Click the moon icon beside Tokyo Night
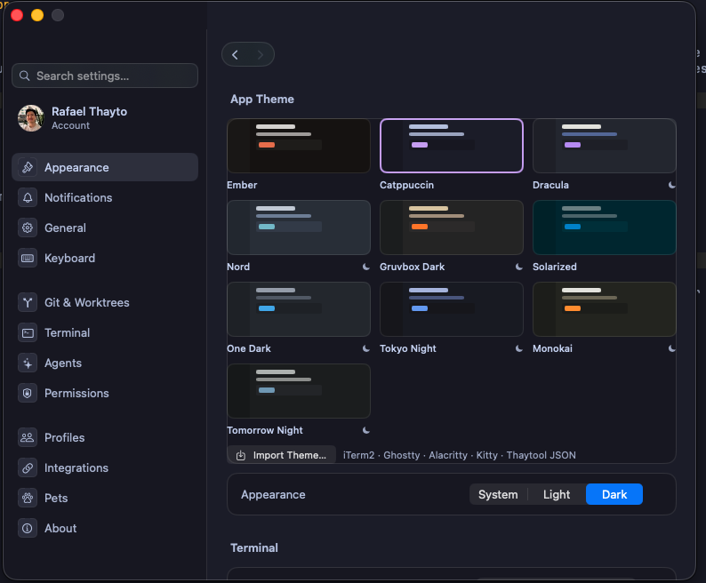The image size is (706, 583). 518,348
